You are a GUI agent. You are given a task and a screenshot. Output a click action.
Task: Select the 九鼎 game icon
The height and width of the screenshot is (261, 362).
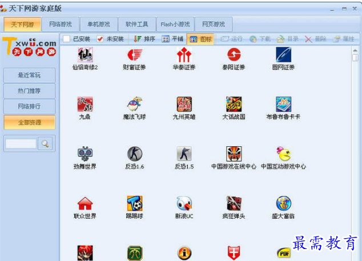pyautogui.click(x=85, y=104)
